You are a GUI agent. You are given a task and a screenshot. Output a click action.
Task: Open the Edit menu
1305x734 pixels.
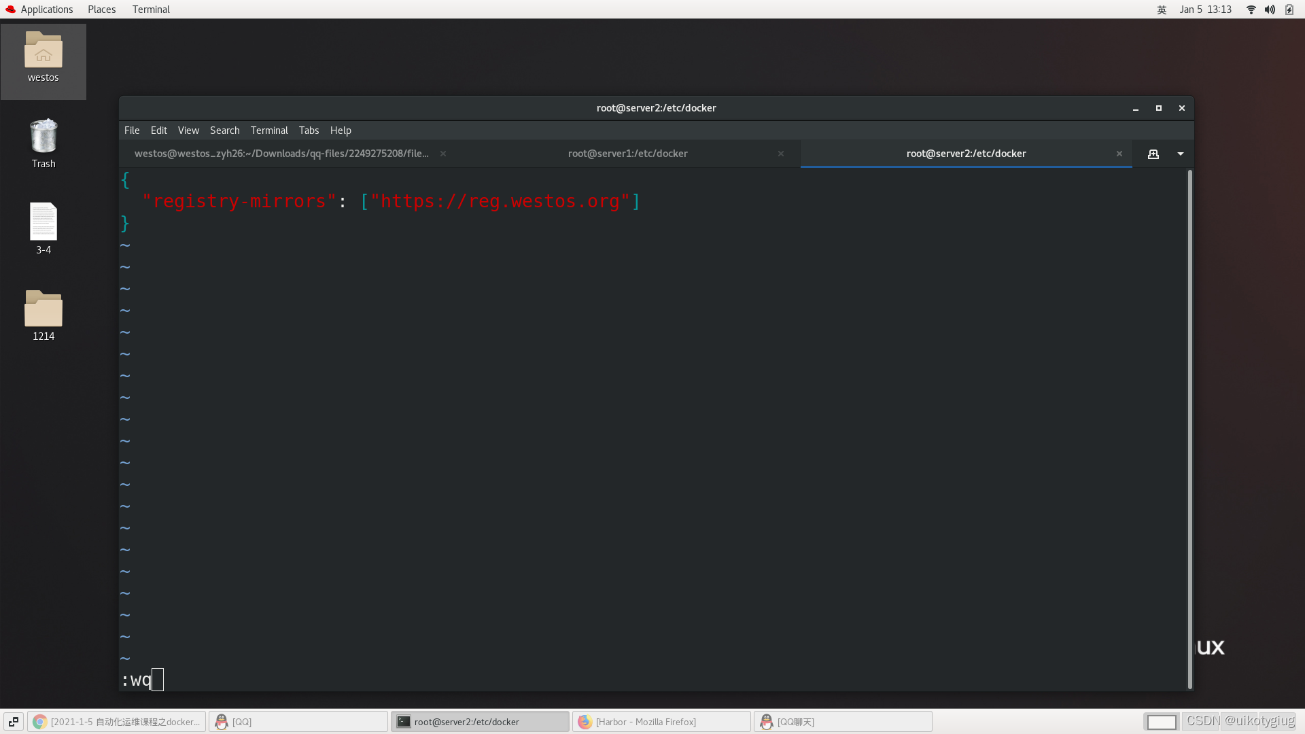click(158, 130)
